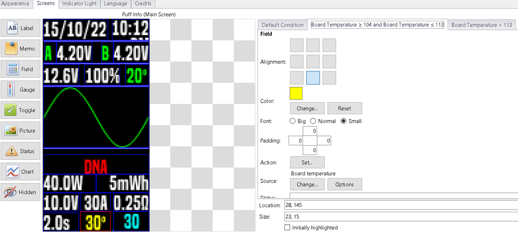The width and height of the screenshot is (518, 233).
Task: Click the left padding input
Action: click(296, 141)
